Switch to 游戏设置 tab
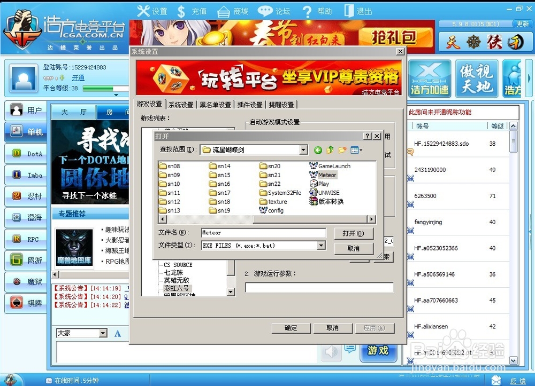This screenshot has width=535, height=386. tap(149, 104)
